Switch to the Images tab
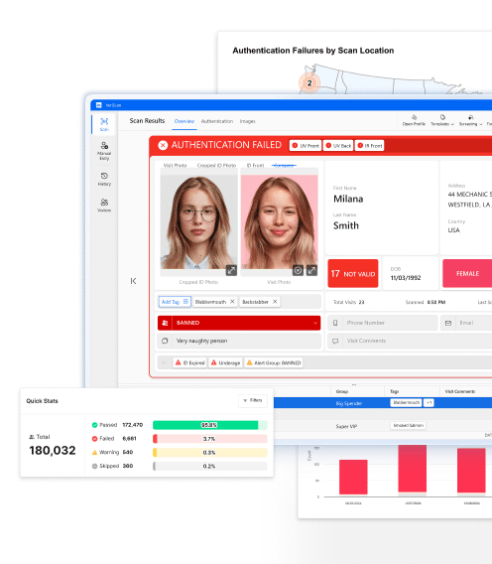Viewport: 492px width, 564px height. (x=248, y=121)
